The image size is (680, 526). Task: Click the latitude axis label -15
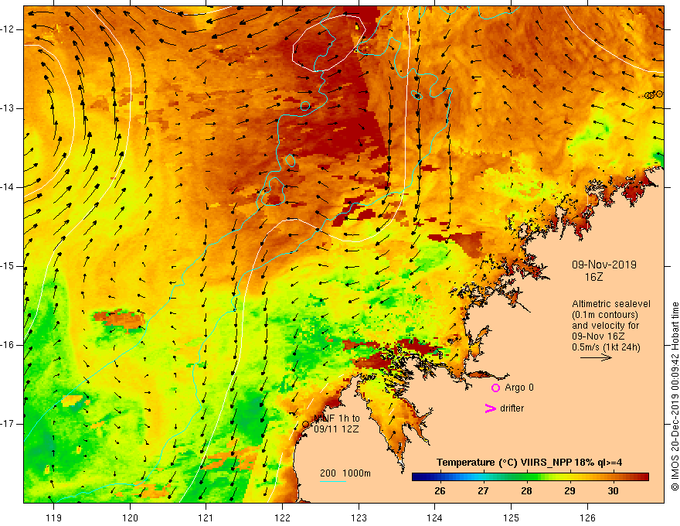8,266
